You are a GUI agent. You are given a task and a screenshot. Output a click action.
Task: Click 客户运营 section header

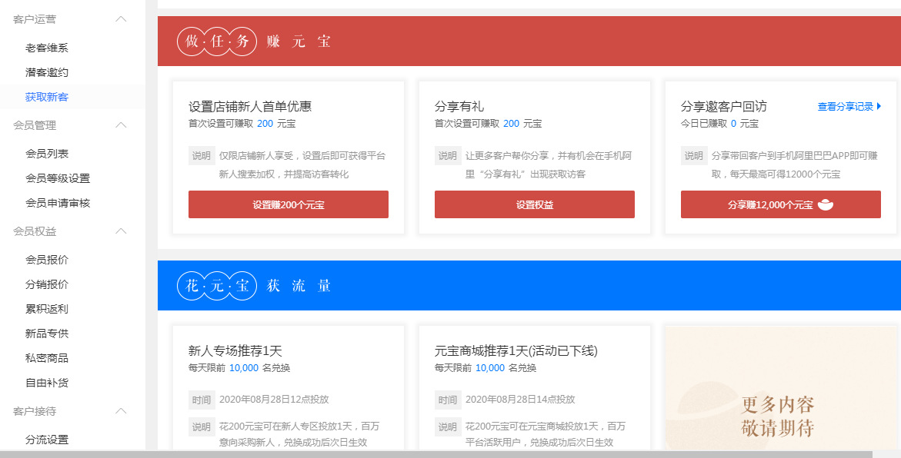pyautogui.click(x=35, y=19)
